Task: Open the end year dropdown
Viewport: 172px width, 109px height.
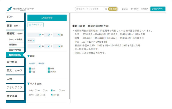Action: click(34, 46)
